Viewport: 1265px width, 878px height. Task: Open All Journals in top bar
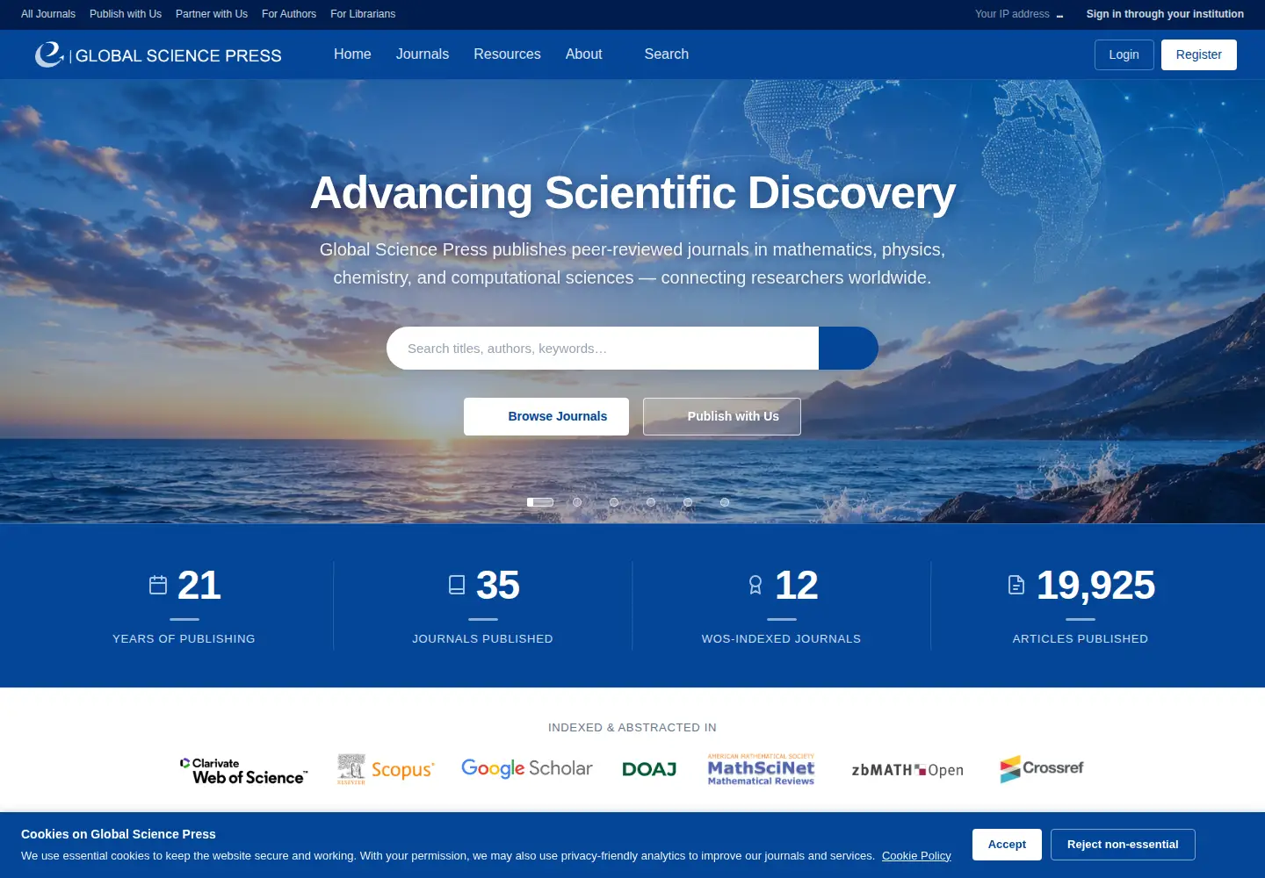(x=48, y=14)
